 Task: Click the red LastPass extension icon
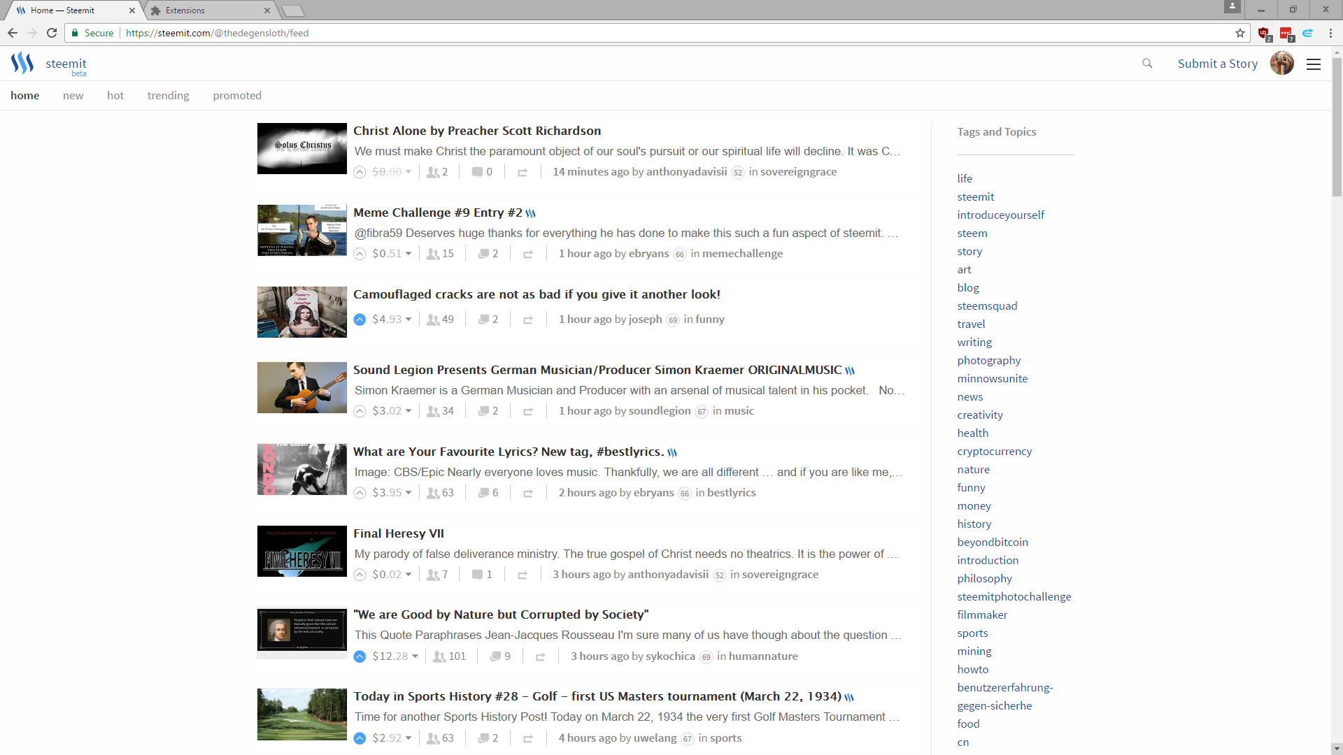(1286, 33)
